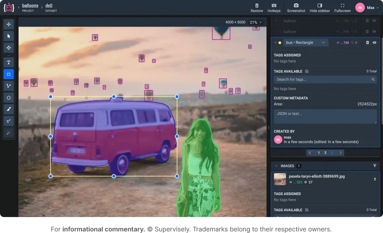Collapse the IMAGES section

(276, 166)
